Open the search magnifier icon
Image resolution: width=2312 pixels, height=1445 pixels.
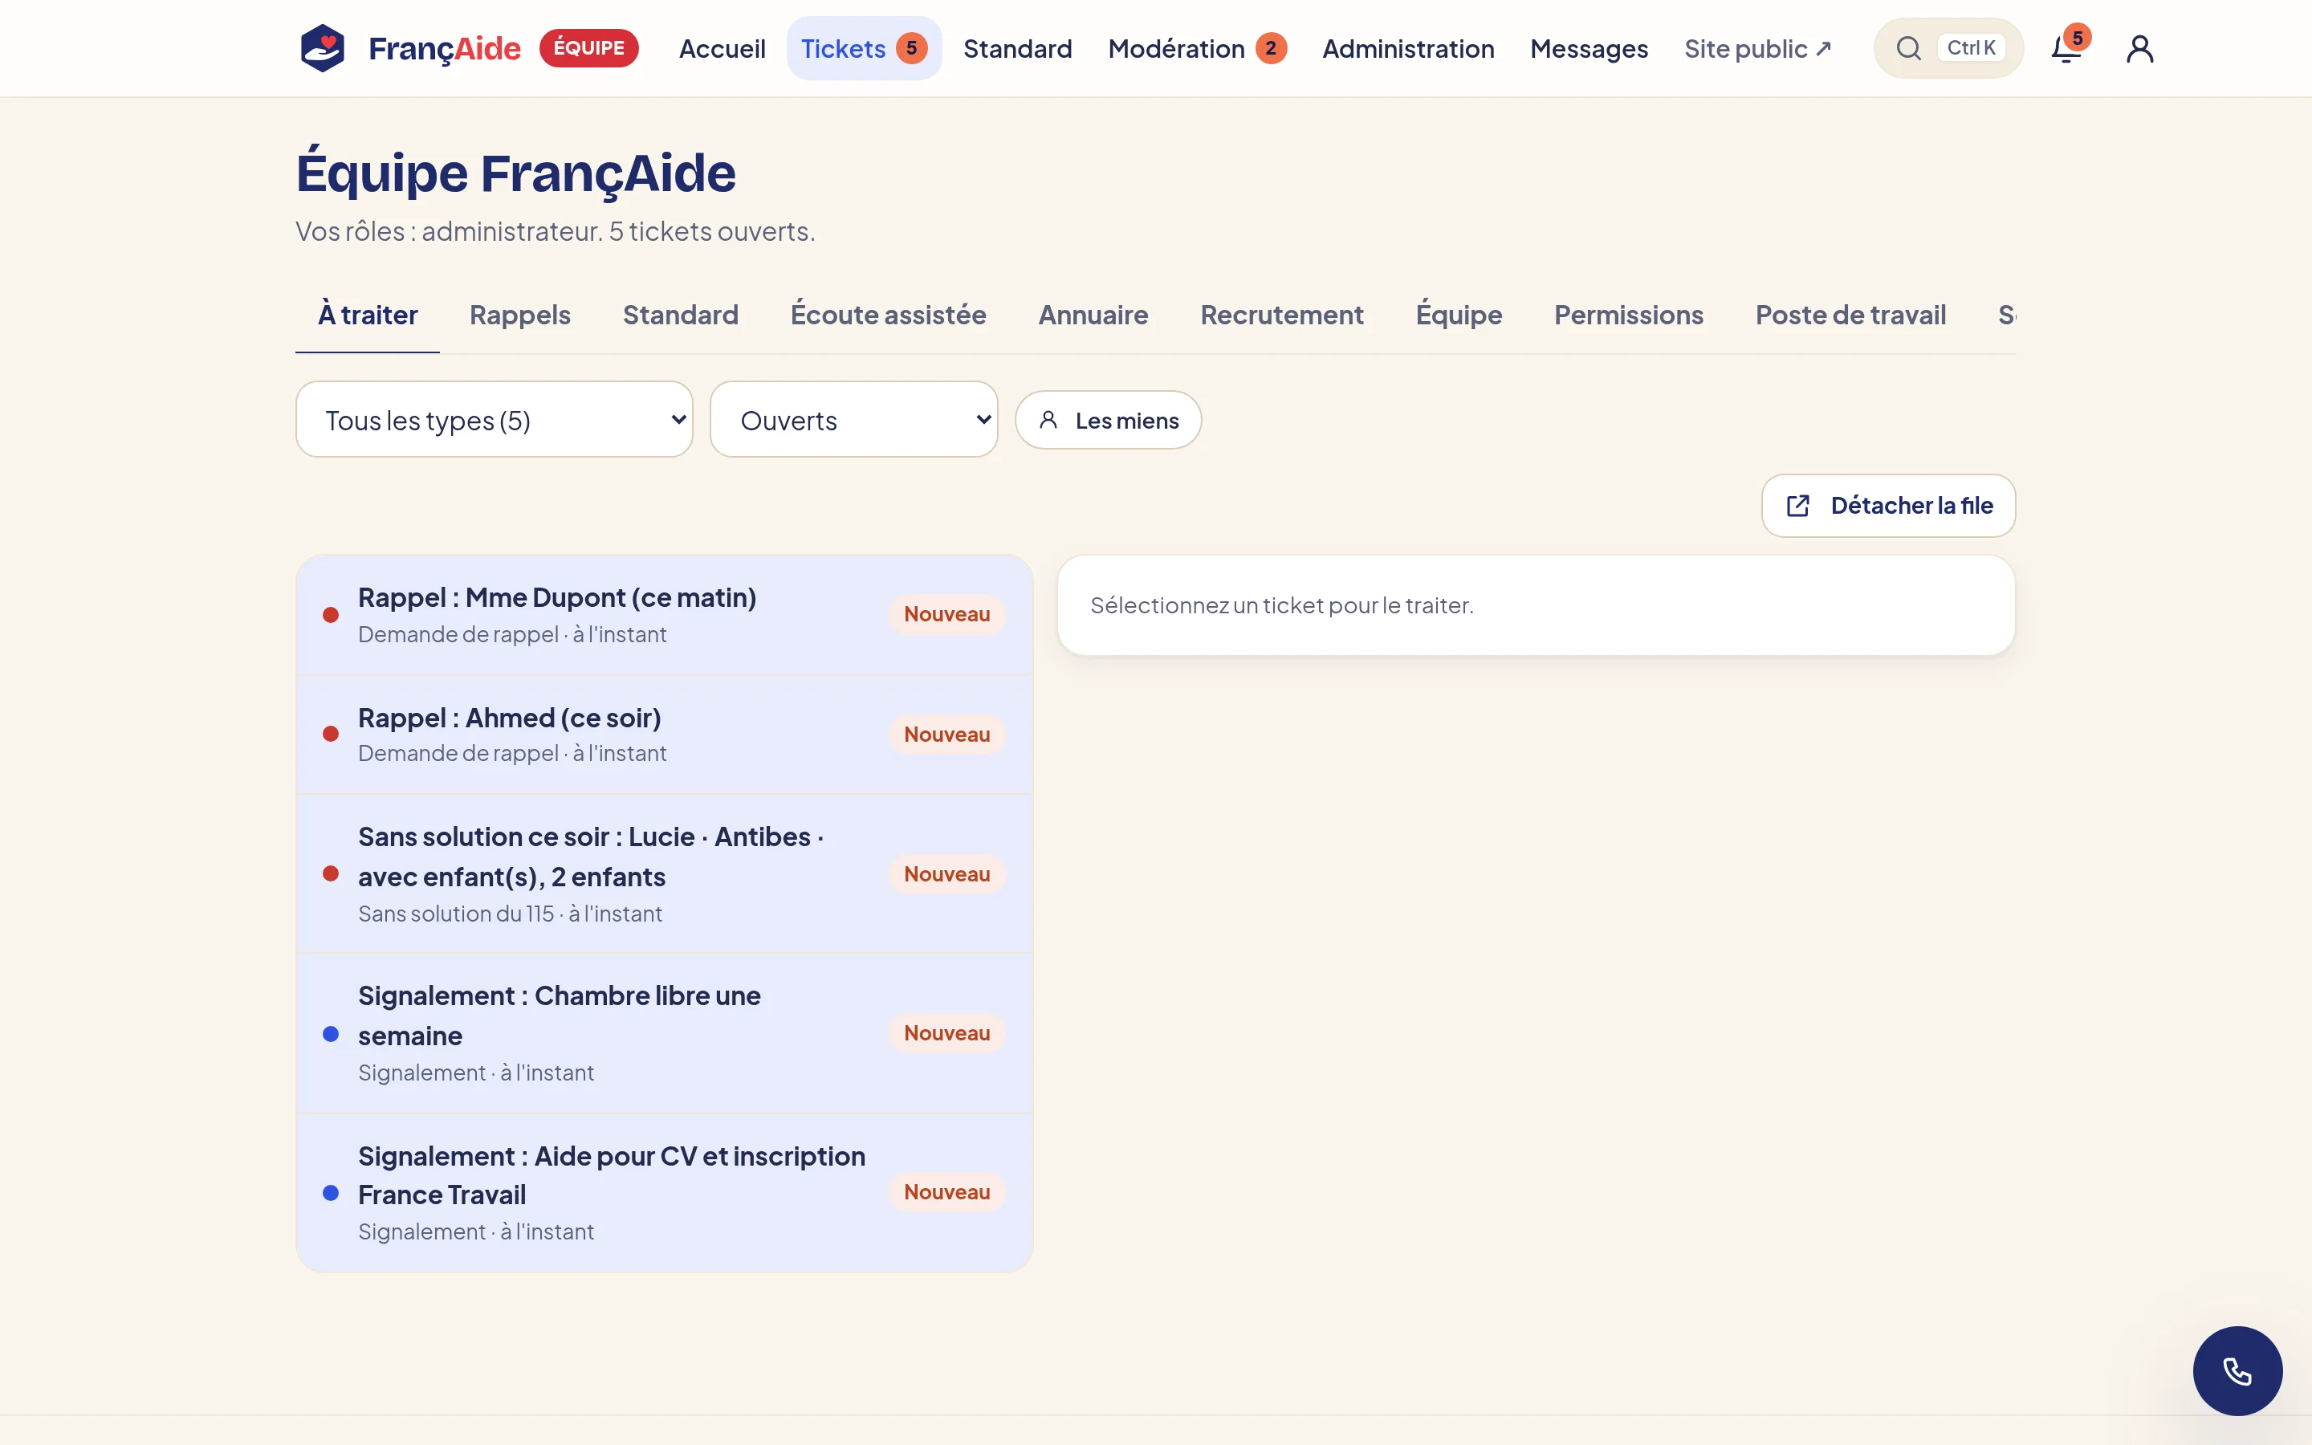click(1908, 48)
